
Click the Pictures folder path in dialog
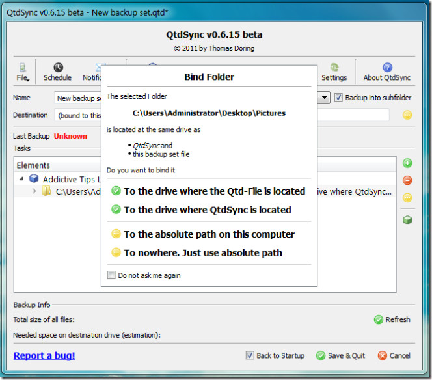(209, 113)
